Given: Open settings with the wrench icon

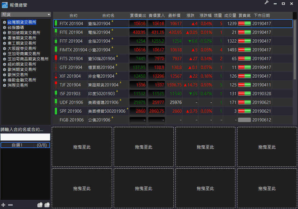Looking at the screenshot, I should coord(266,3).
